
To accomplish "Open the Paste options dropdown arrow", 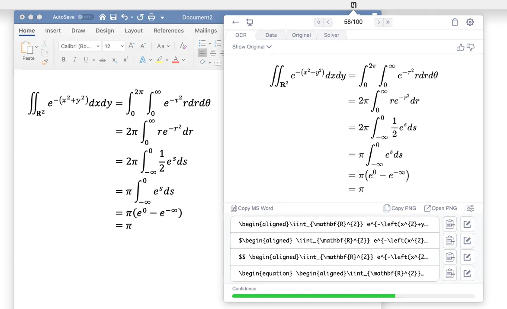I will pyautogui.click(x=36, y=47).
